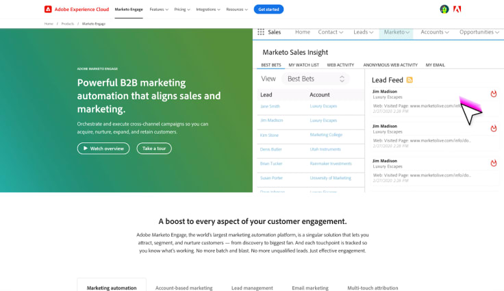Switch to the Anonymous Web Activity tab
The image size is (504, 291).
(390, 65)
